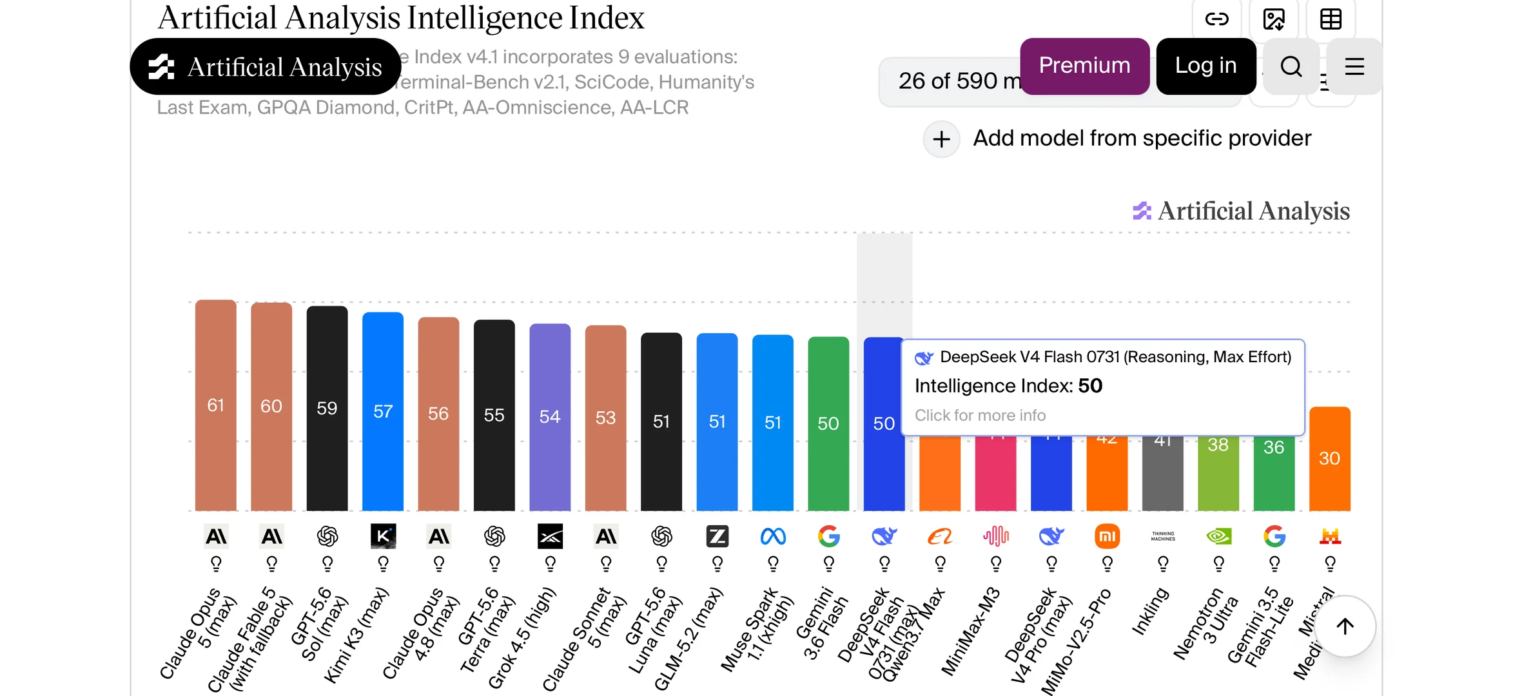Select the Mistral orange bar scoring 30
The image size is (1513, 696).
(1330, 458)
